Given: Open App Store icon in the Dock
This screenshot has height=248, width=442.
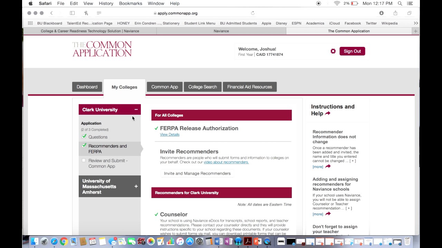Looking at the screenshot, I should coord(190,241).
